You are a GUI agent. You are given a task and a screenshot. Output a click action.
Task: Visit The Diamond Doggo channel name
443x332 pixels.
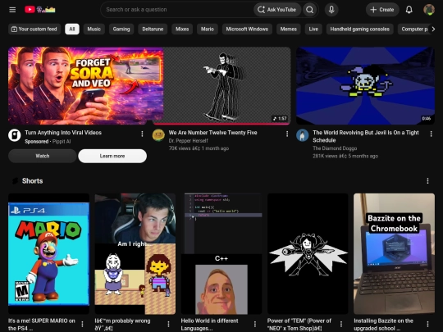[335, 148]
